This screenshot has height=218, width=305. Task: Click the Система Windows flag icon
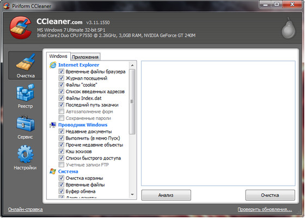coord(53,171)
